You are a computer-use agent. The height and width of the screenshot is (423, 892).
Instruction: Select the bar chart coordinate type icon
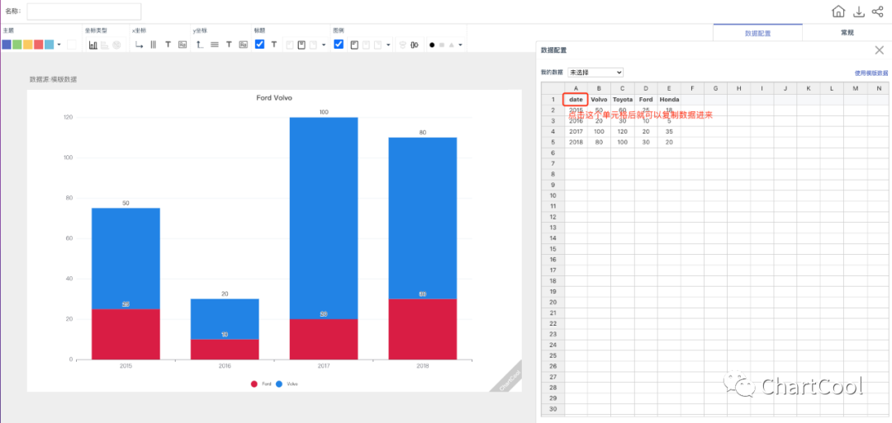93,45
